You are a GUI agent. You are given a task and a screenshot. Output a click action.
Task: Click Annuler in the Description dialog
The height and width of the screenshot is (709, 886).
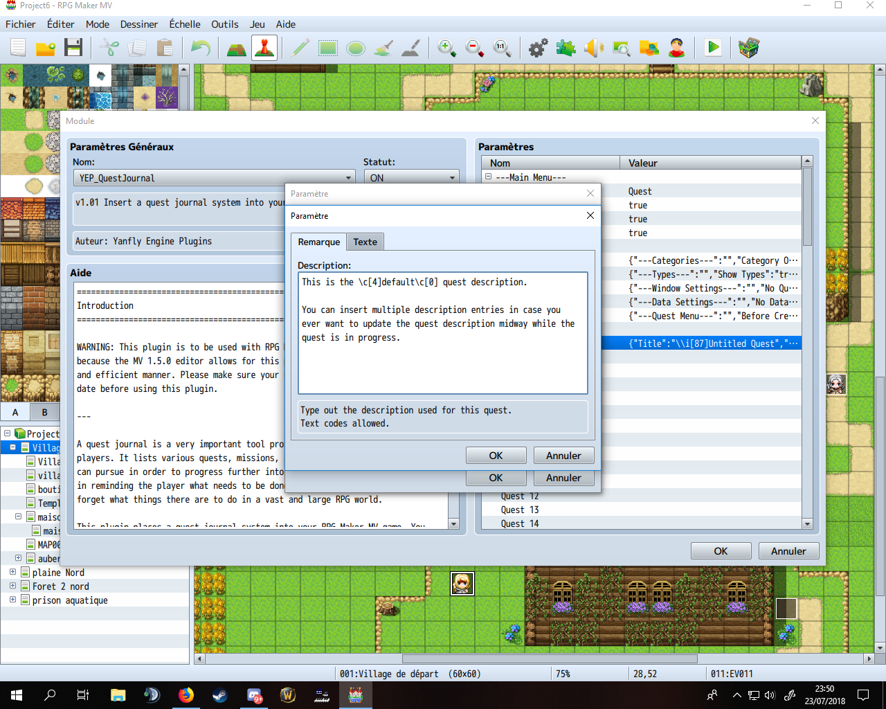point(563,456)
